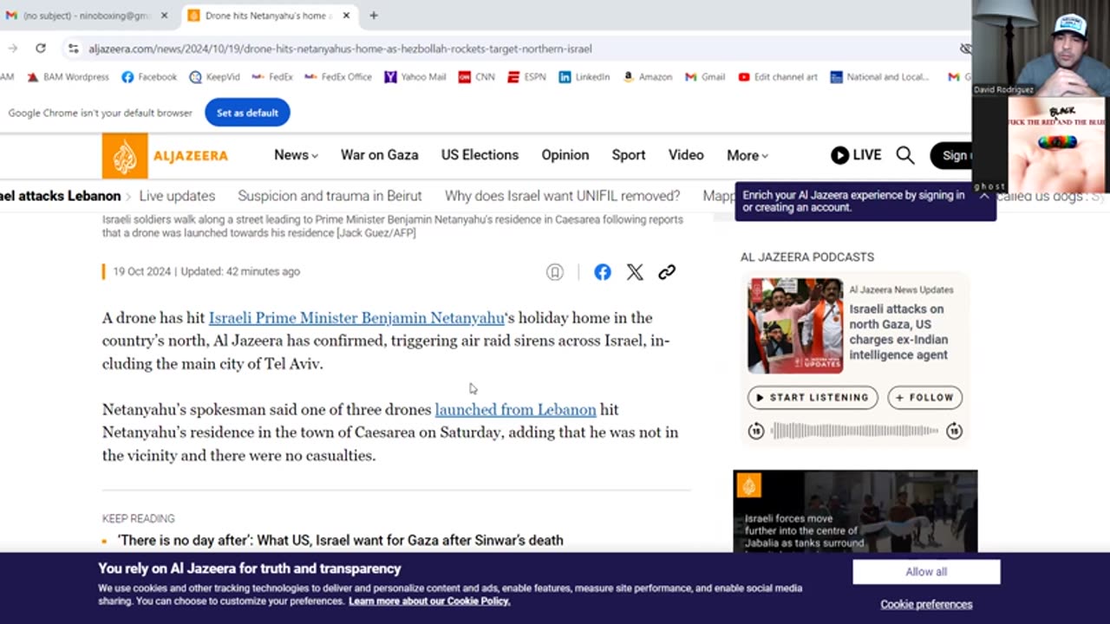Viewport: 1110px width, 624px height.
Task: Open the BAM Wordpress bookmark
Action: [68, 77]
